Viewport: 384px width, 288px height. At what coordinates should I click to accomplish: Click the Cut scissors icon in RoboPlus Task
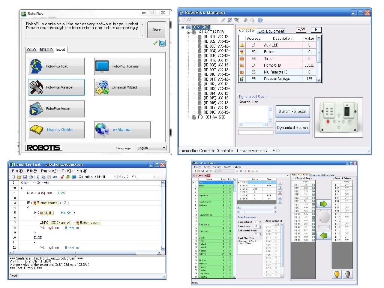38,177
